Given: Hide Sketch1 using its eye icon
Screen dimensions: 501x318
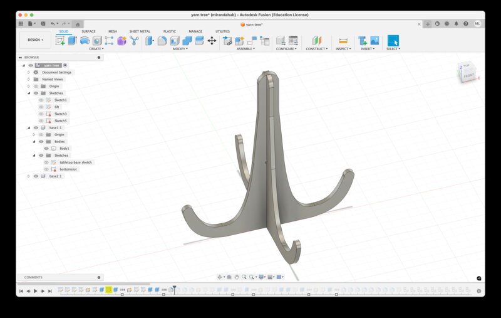Looking at the screenshot, I should [x=41, y=100].
